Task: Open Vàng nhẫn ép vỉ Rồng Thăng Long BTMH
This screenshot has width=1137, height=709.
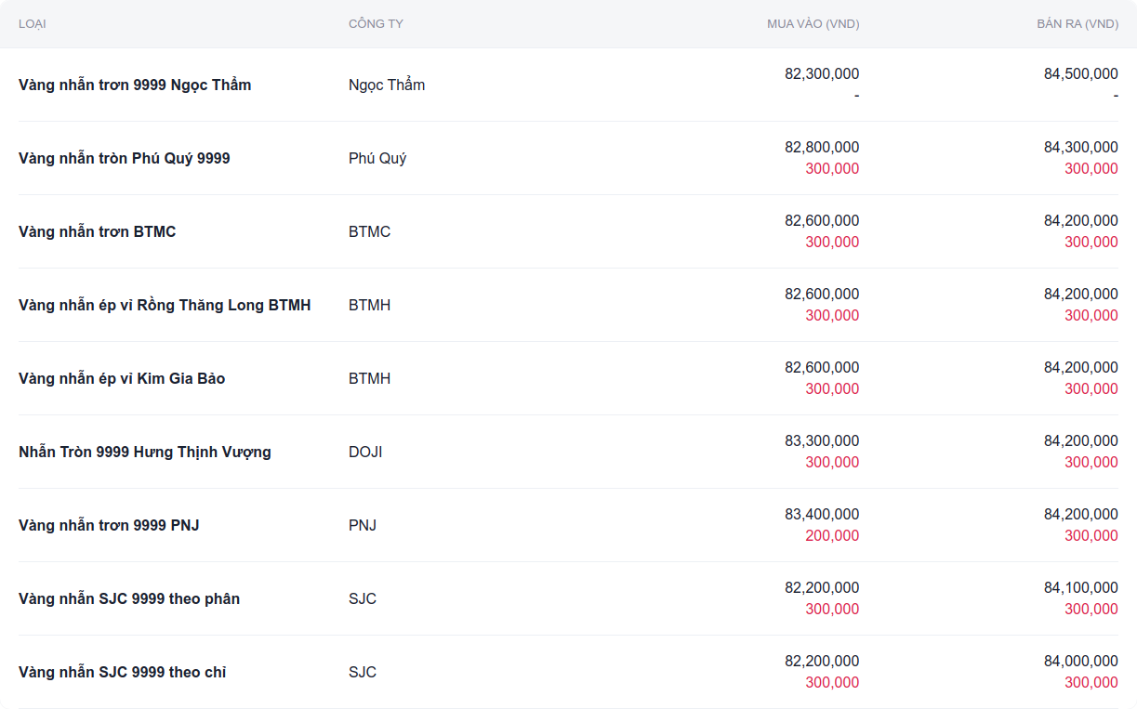Action: [x=165, y=305]
